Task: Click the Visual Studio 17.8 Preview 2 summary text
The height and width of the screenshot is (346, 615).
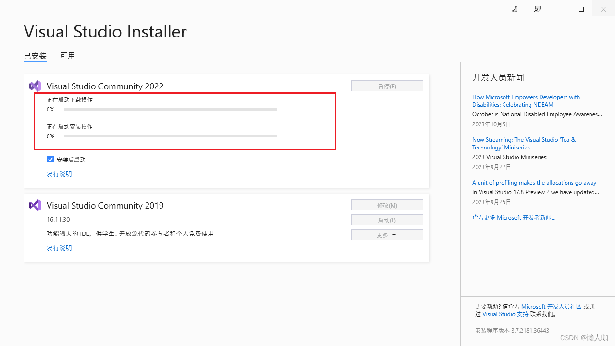Action: coord(536,192)
